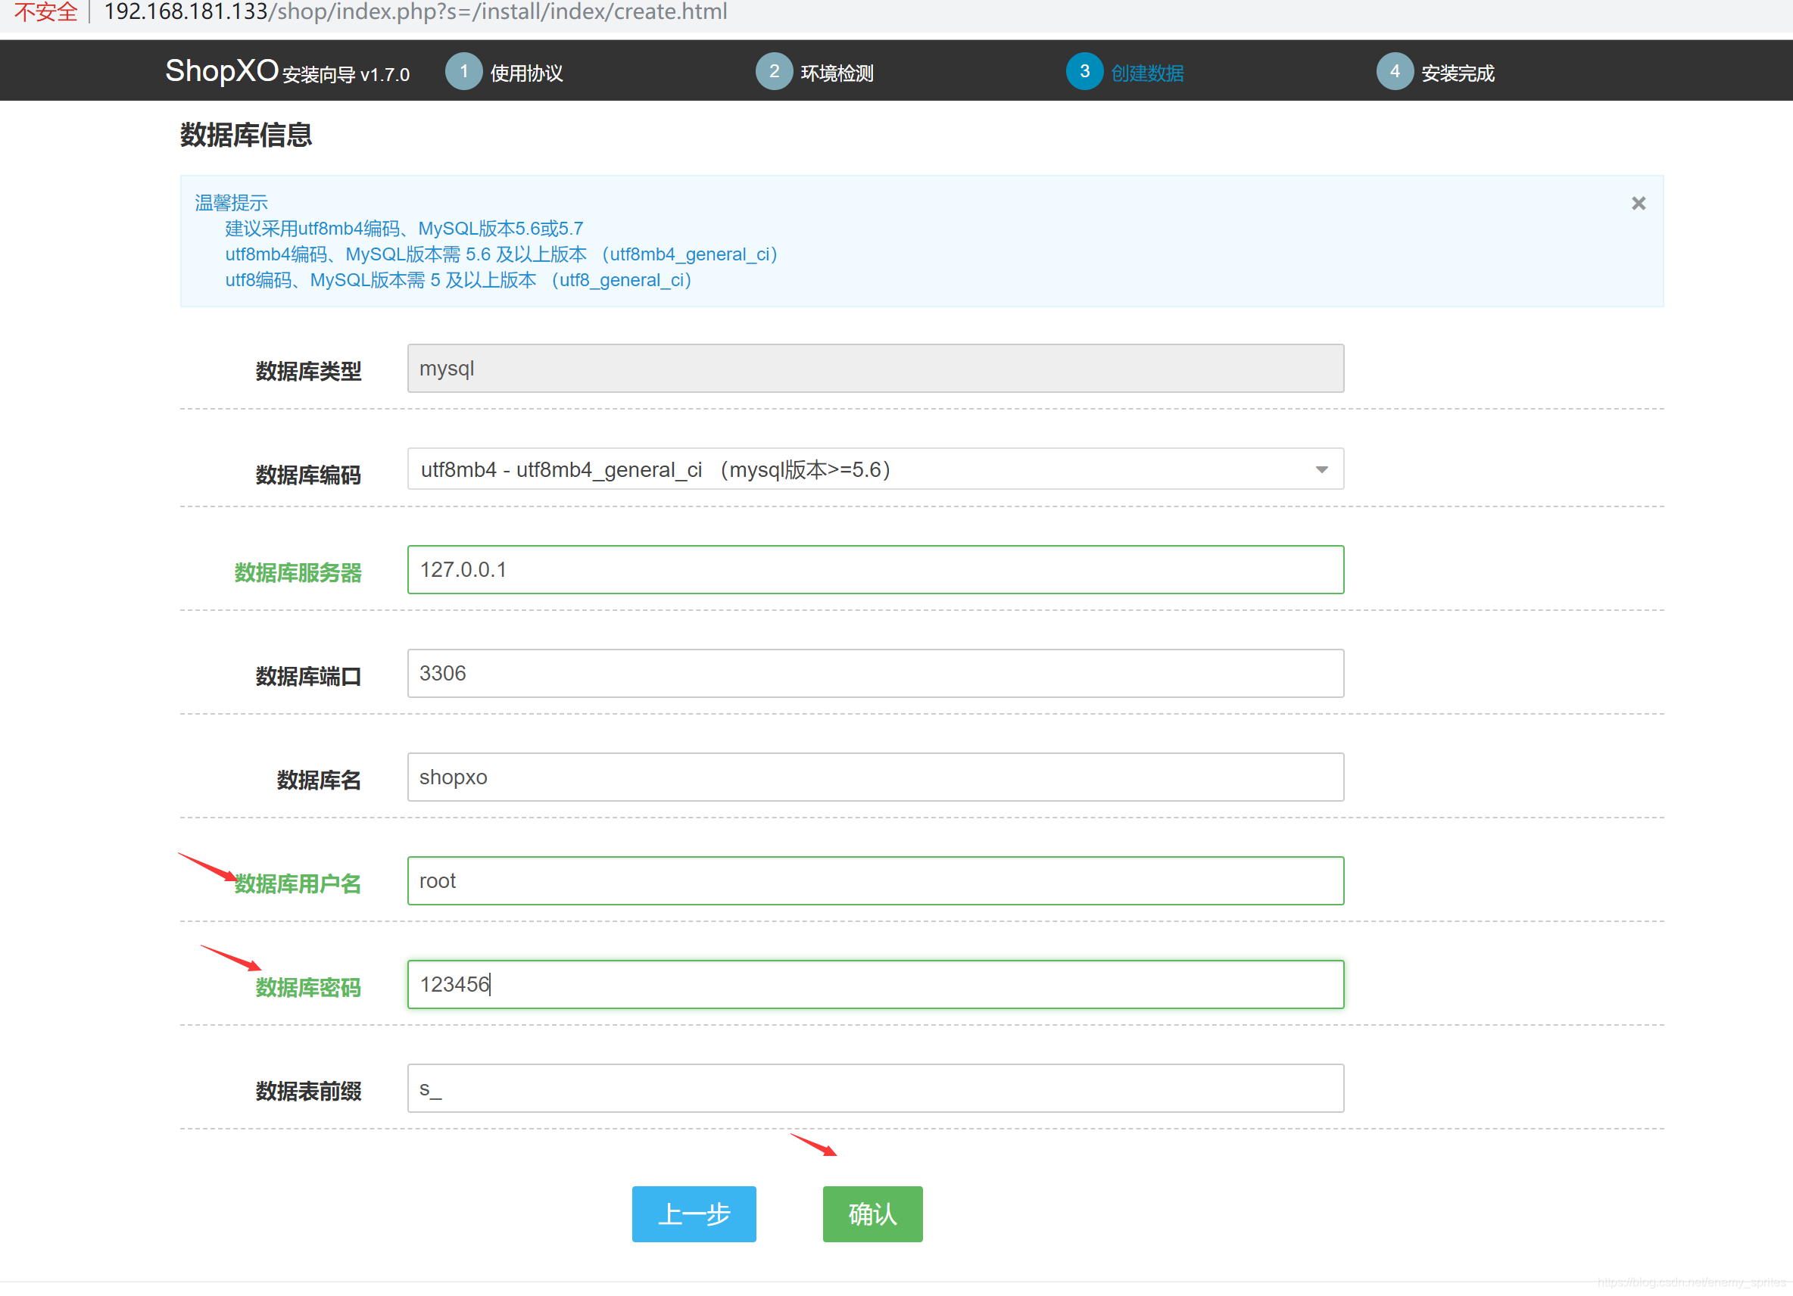Focus the 数据库用户名 field showing root

(x=875, y=881)
